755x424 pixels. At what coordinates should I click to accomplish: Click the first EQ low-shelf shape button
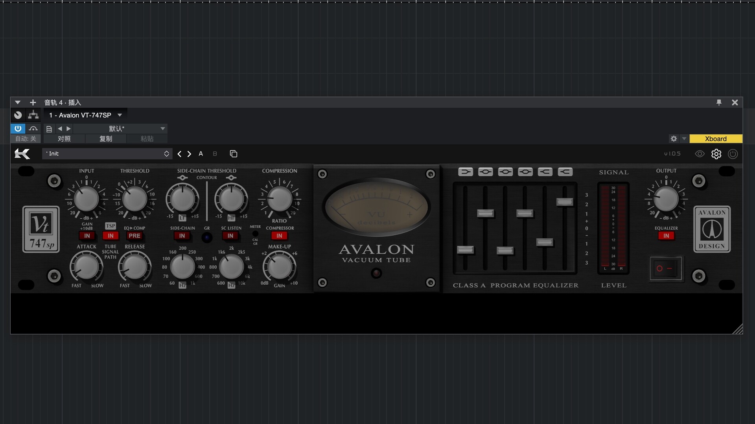pos(466,172)
